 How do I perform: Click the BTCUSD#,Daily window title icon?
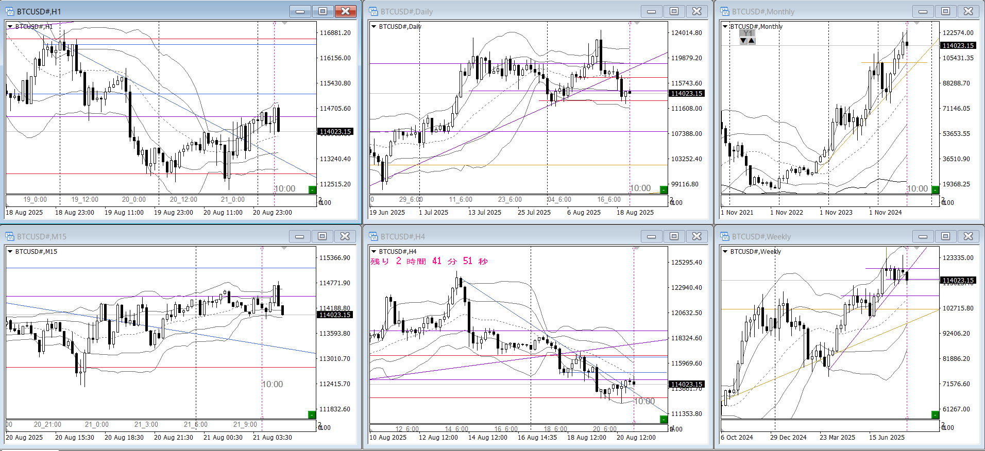373,11
